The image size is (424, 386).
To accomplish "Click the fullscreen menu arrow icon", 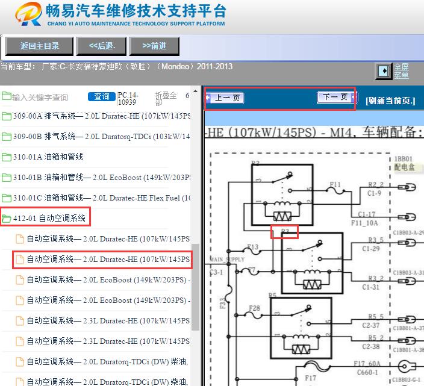I will point(384,72).
